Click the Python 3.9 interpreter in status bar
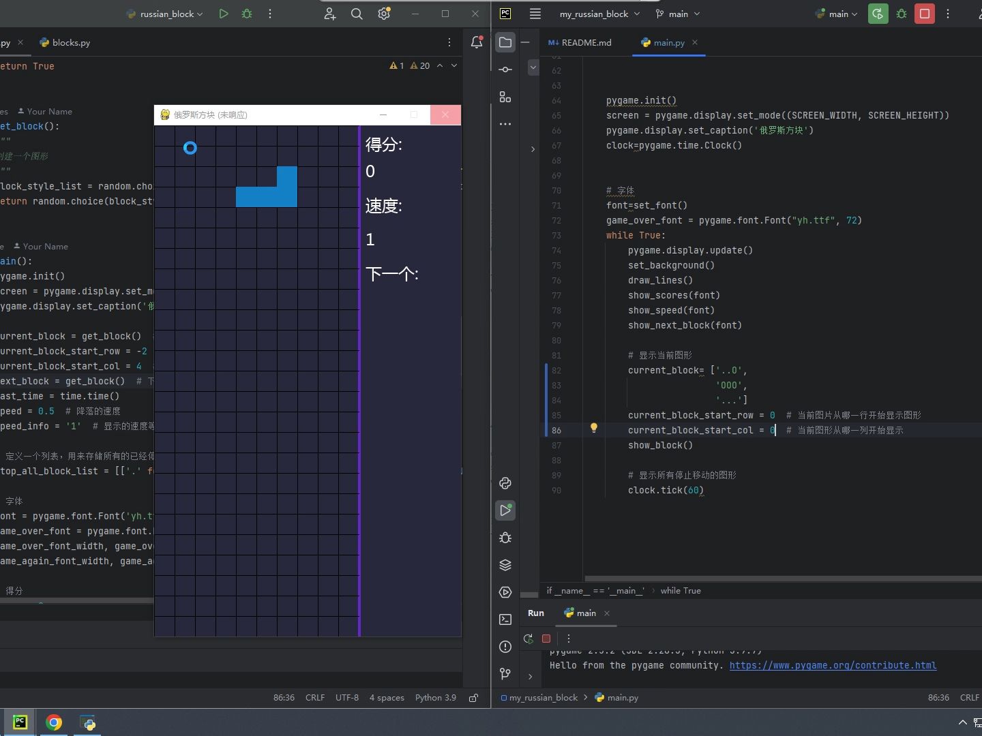 pyautogui.click(x=435, y=697)
